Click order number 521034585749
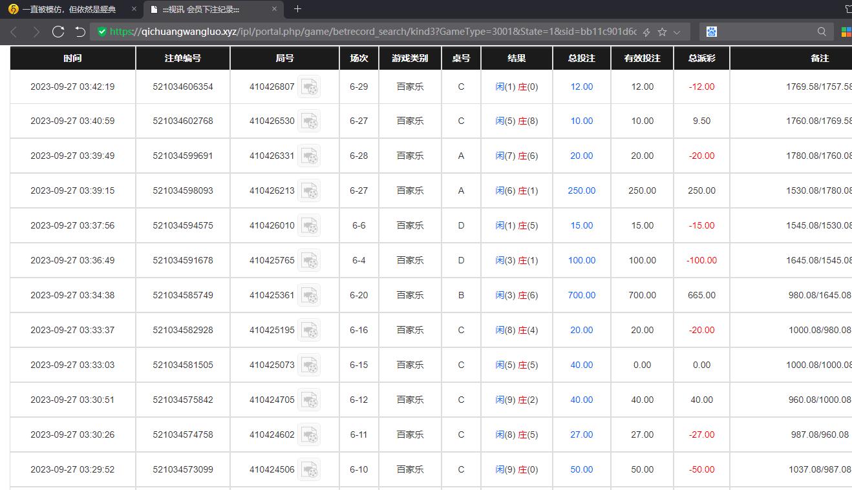The image size is (852, 490). (x=183, y=296)
